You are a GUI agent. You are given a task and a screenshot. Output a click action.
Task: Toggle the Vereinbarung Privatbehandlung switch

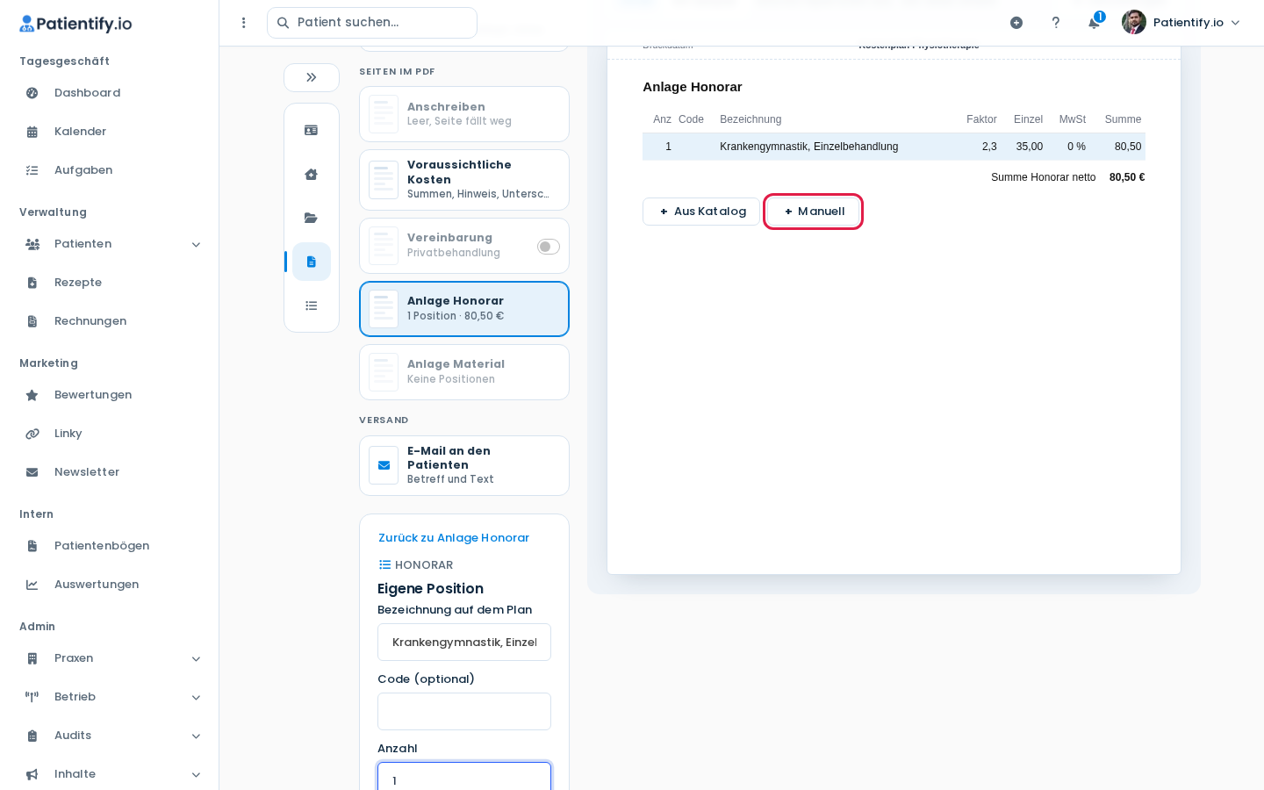[x=549, y=247]
